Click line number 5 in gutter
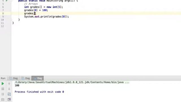This screenshot has width=181, height=102. 3,4
